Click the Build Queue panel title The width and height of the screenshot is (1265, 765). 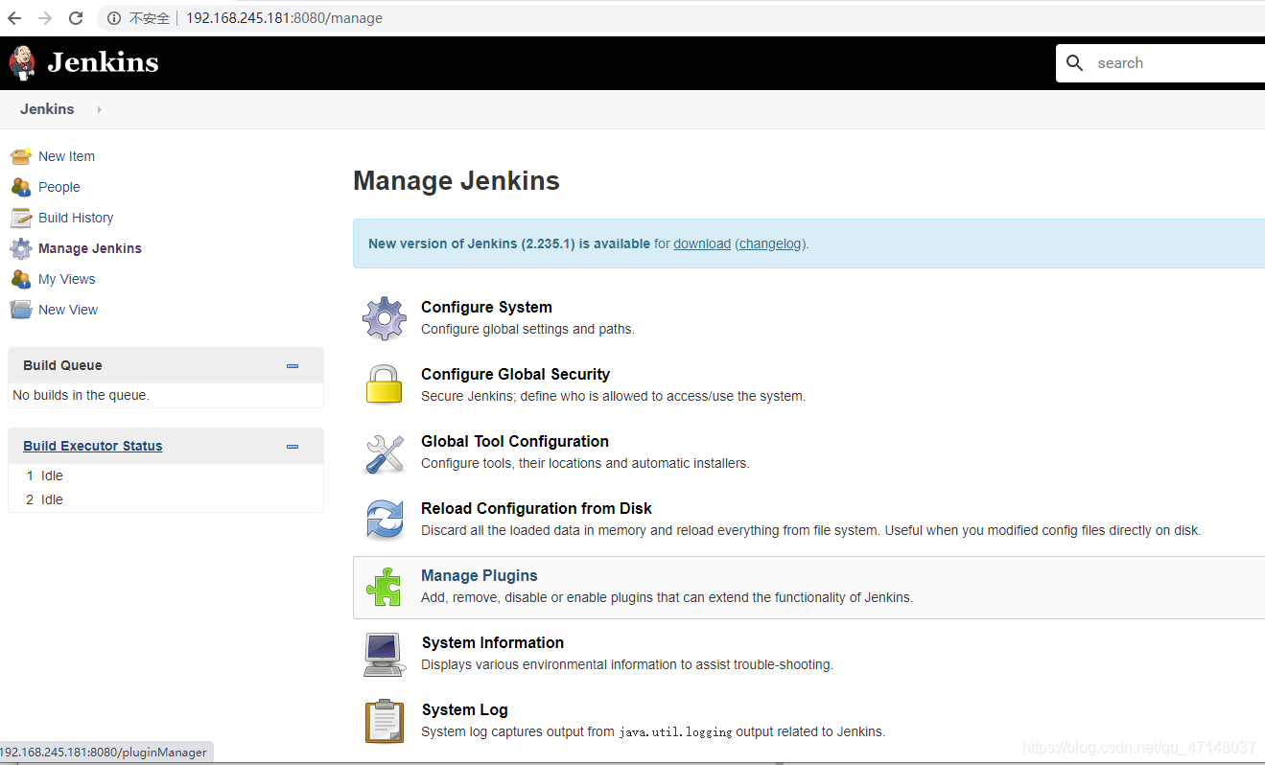pos(62,365)
